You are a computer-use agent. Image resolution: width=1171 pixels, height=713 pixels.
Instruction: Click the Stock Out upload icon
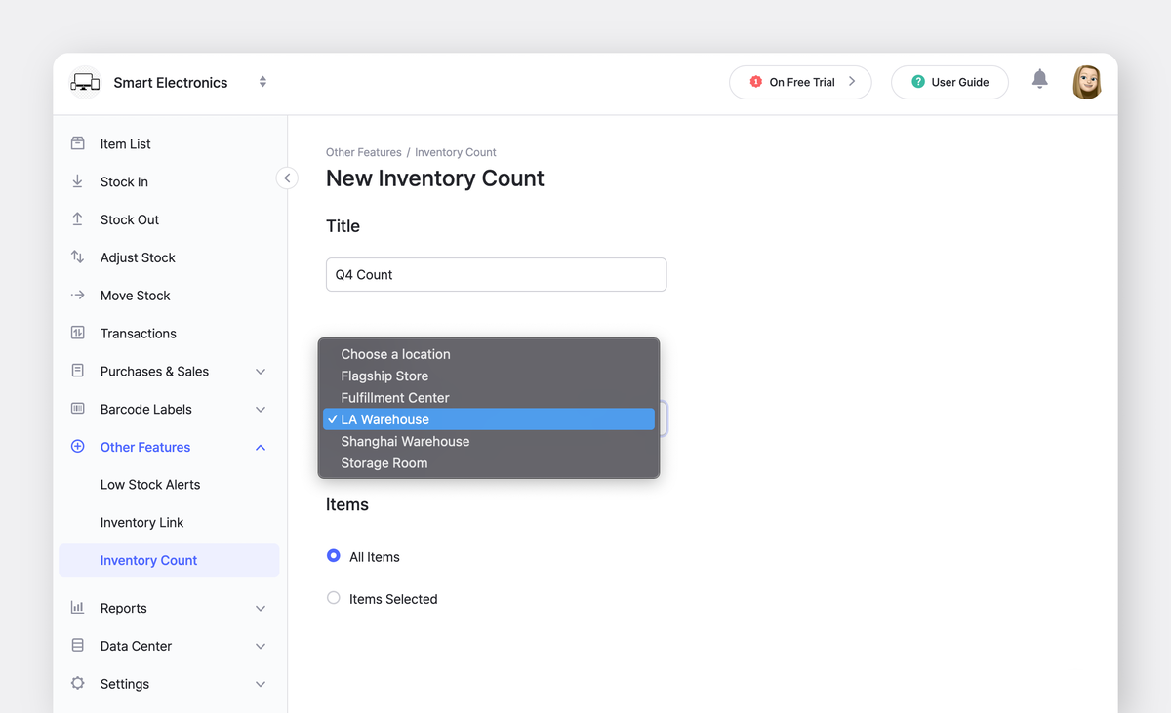(x=78, y=219)
